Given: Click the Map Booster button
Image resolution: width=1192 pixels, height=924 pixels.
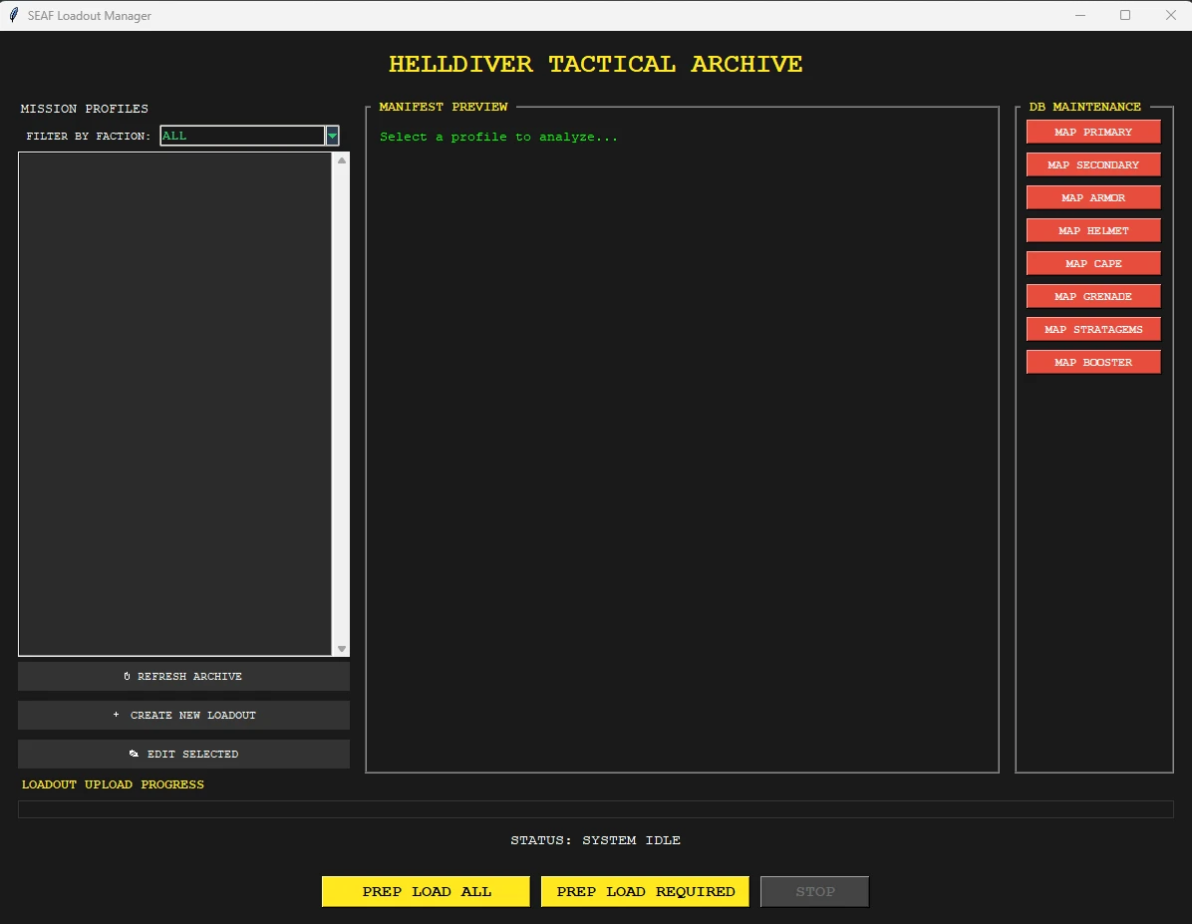Looking at the screenshot, I should click(1093, 362).
